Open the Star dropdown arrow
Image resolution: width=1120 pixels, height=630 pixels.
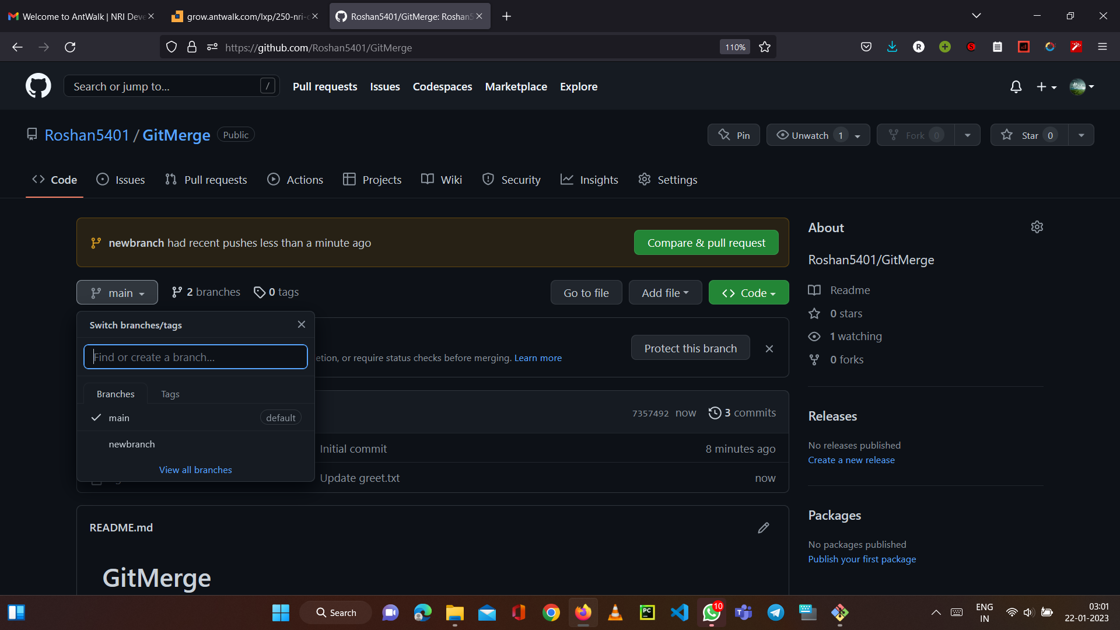1081,135
